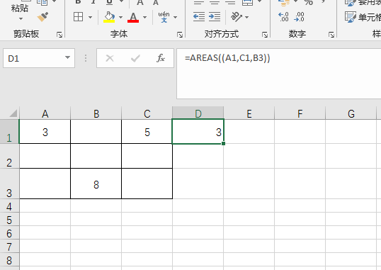Click the Percent Style % icon
Image resolution: width=381 pixels, height=270 pixels.
coord(308,2)
